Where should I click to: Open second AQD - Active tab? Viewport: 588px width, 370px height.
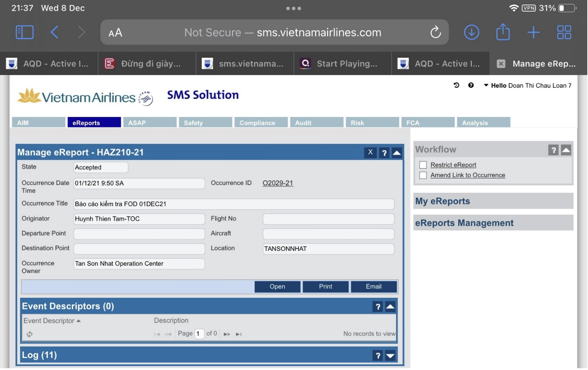coord(441,64)
